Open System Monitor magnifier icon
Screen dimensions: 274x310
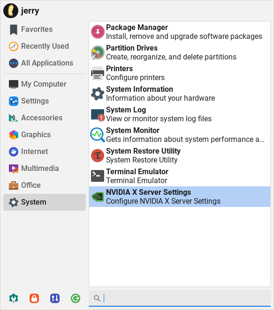click(x=98, y=135)
